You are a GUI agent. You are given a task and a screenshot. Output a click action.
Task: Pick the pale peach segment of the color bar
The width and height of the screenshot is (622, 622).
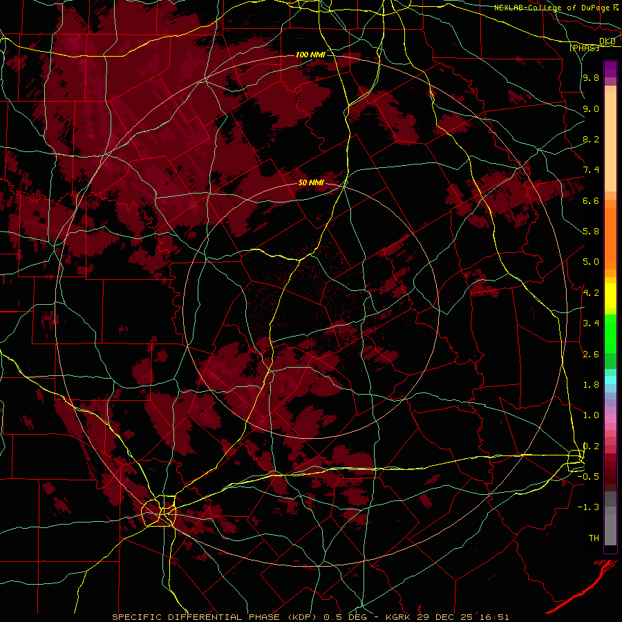point(610,142)
